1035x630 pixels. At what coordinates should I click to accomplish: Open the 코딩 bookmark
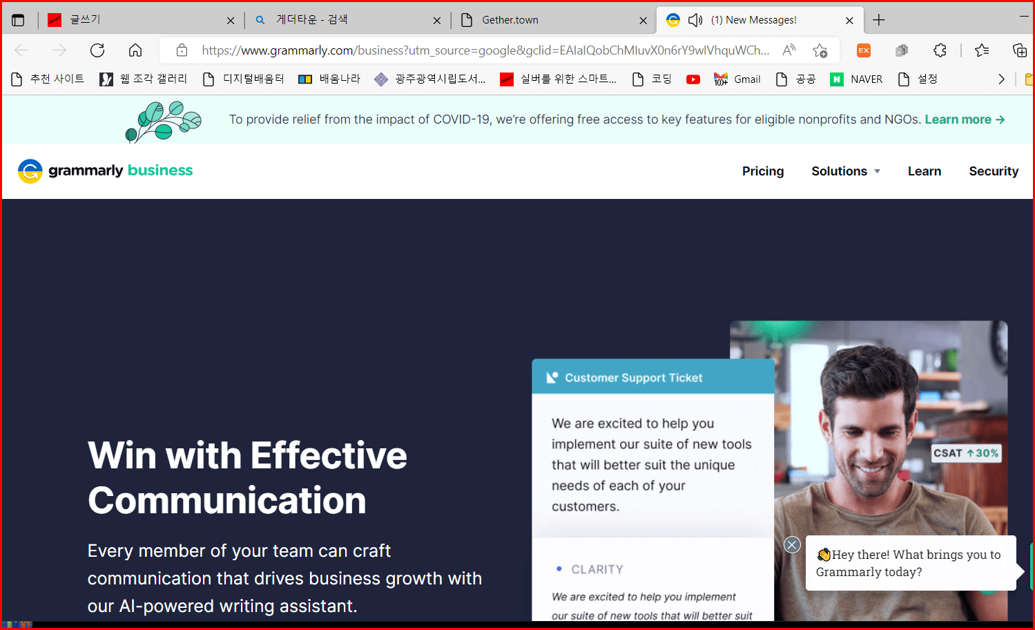pos(652,79)
